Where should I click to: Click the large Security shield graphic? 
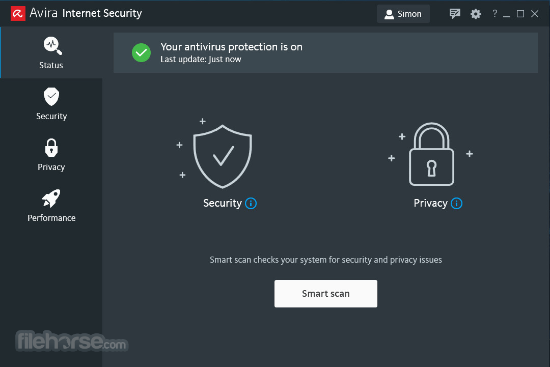point(223,156)
